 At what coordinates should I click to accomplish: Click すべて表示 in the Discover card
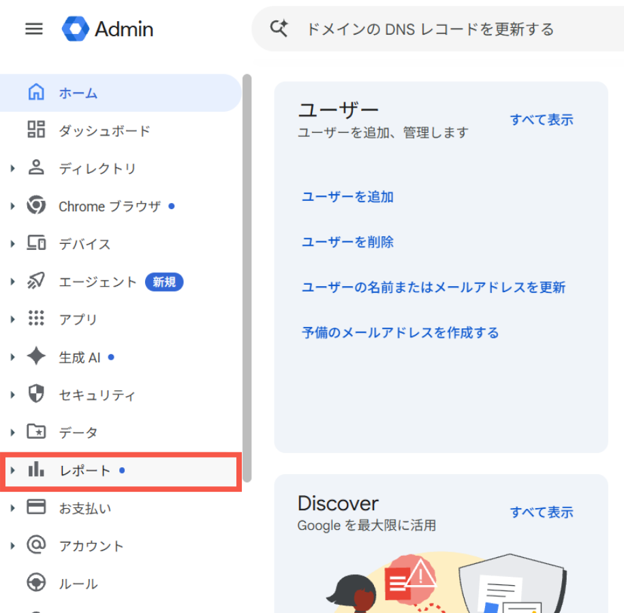[x=542, y=512]
